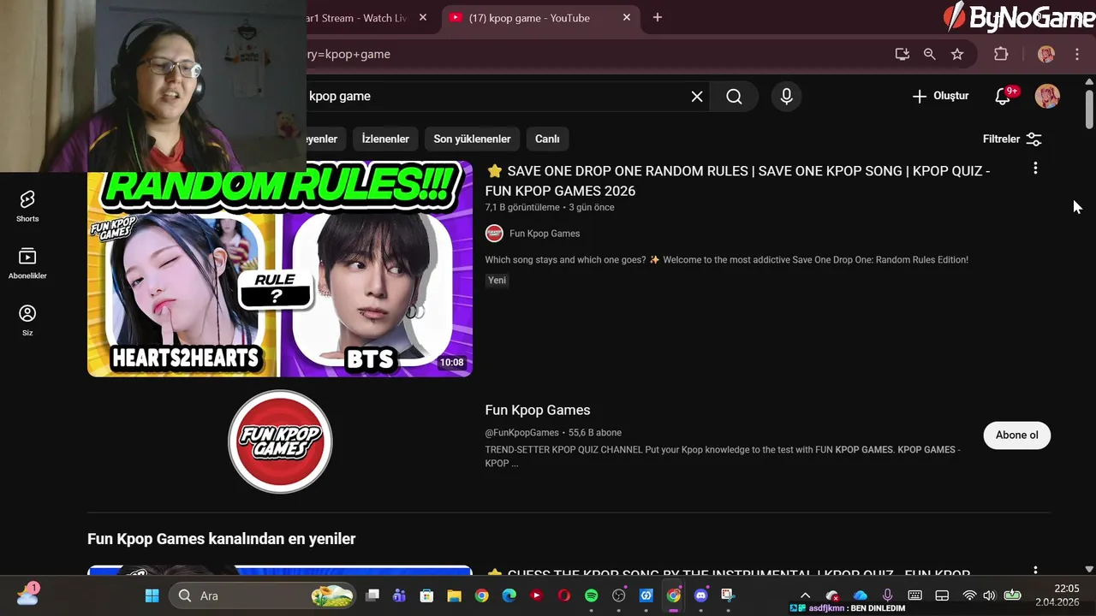Click the scrollbar down arrow

tap(1089, 569)
